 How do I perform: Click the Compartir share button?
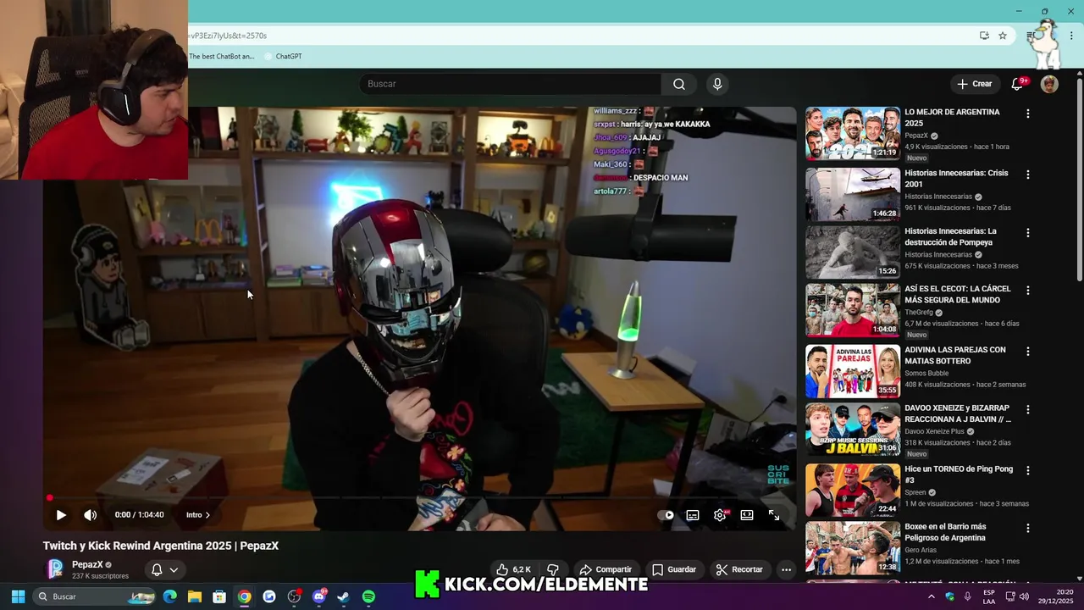606,569
